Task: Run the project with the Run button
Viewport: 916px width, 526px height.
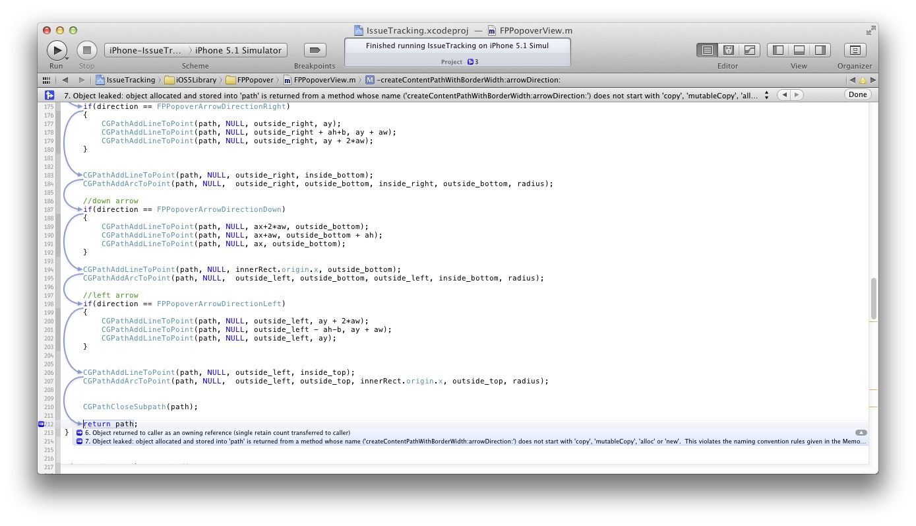Action: click(x=57, y=50)
